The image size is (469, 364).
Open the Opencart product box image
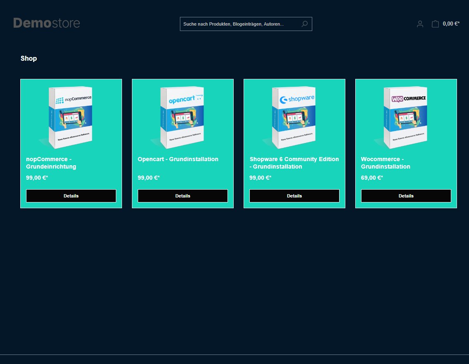point(183,117)
